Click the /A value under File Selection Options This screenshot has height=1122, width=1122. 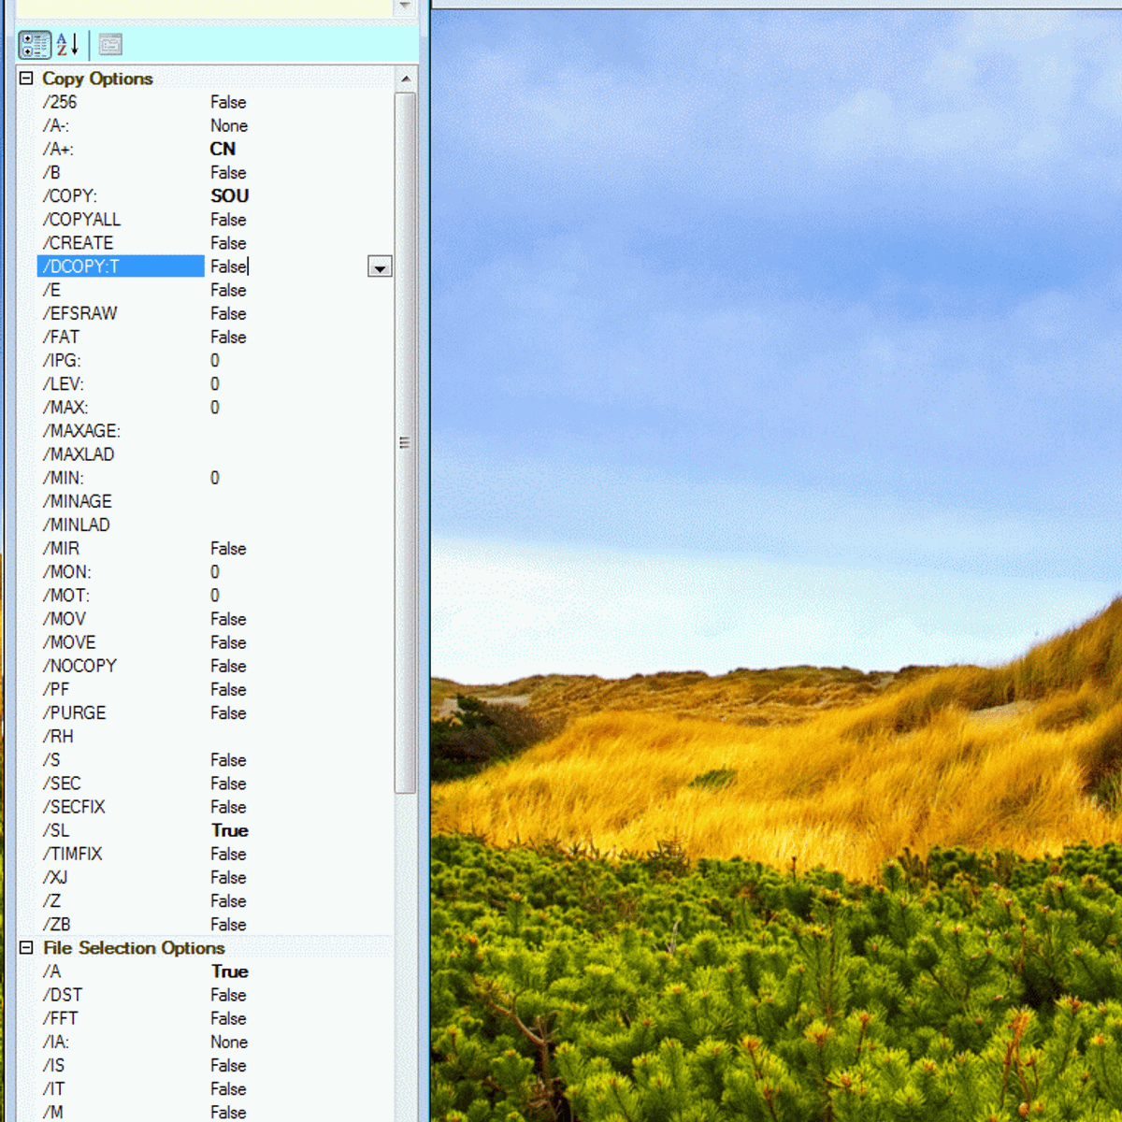point(230,972)
